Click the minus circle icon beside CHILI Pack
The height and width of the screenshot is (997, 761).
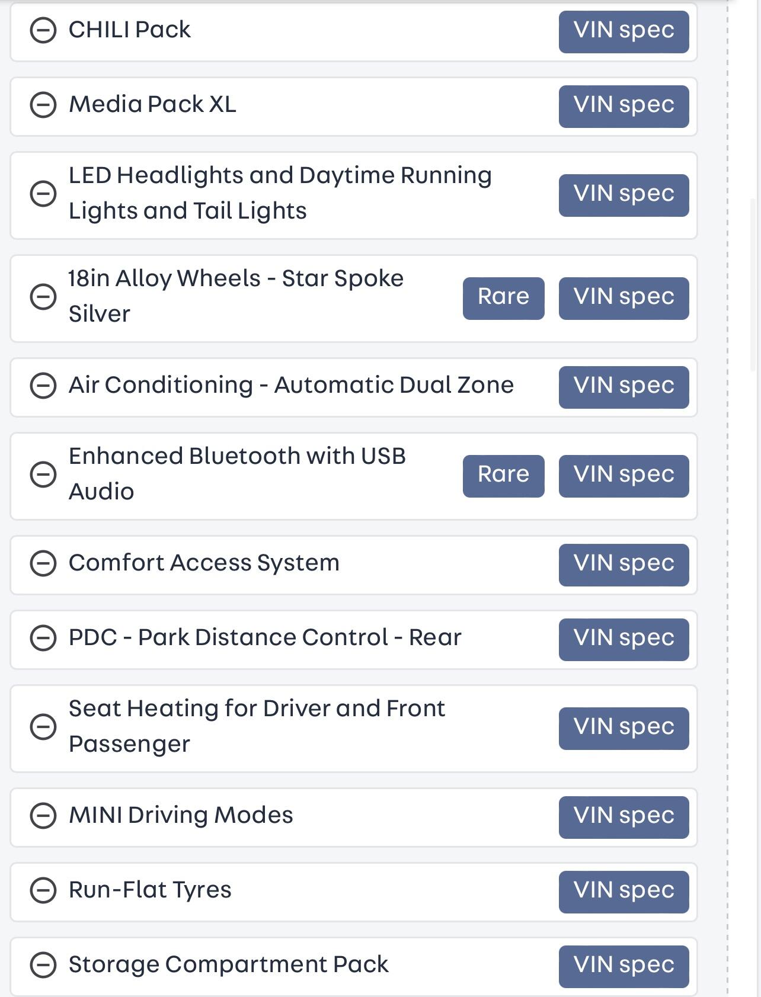pos(43,30)
